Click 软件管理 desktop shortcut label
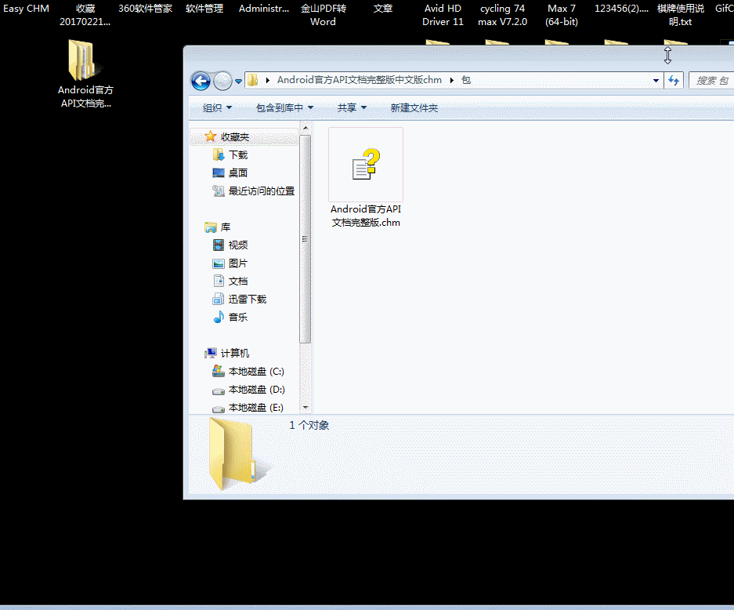The width and height of the screenshot is (734, 610). (204, 9)
